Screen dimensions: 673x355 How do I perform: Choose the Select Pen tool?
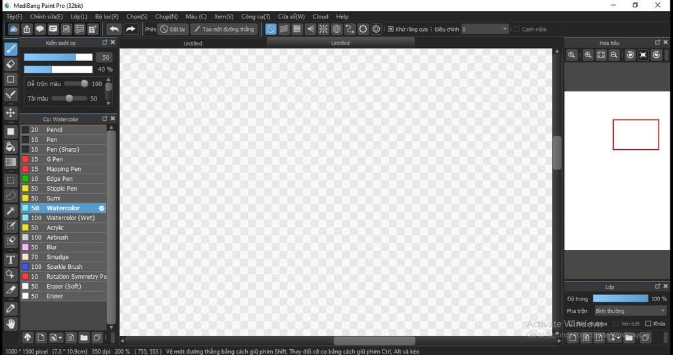[x=11, y=225]
